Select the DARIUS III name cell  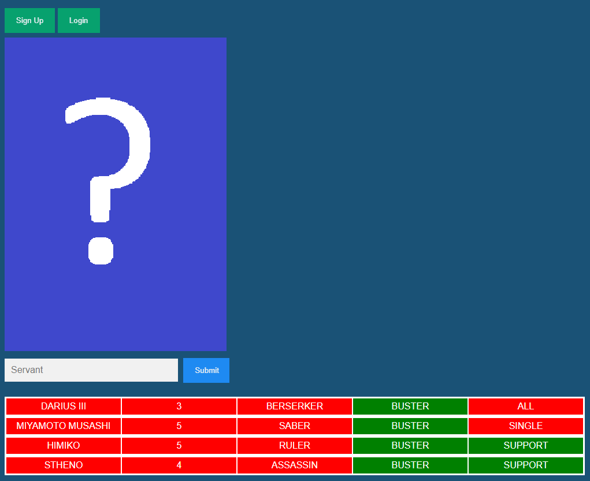coord(64,406)
